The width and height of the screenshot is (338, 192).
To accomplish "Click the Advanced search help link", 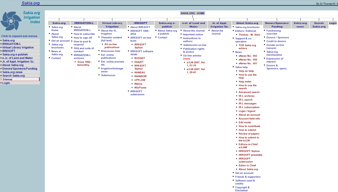I will coord(249,92).
